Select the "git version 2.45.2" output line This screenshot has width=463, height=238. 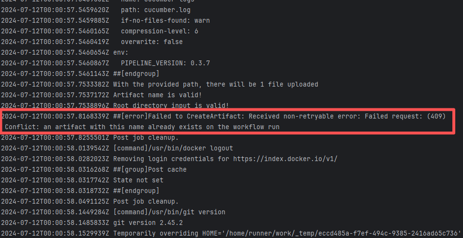[x=149, y=223]
